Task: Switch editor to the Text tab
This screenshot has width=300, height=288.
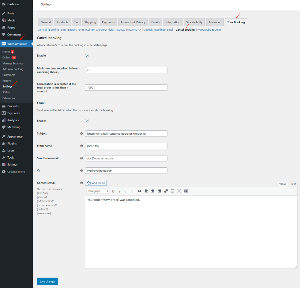Action: (293, 184)
